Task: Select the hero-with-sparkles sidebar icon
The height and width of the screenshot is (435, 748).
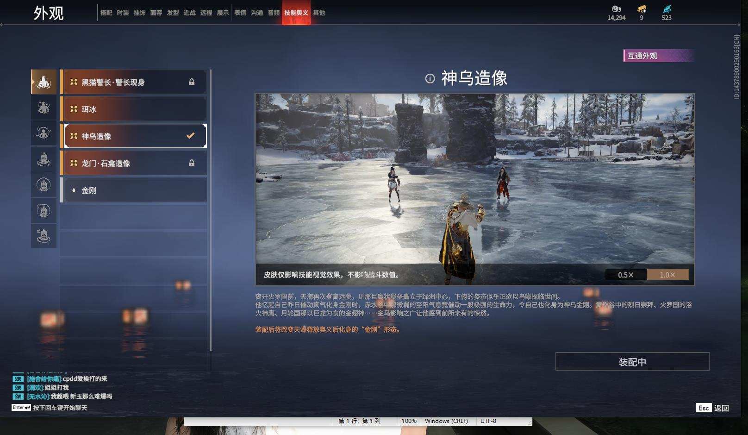Action: [x=44, y=107]
